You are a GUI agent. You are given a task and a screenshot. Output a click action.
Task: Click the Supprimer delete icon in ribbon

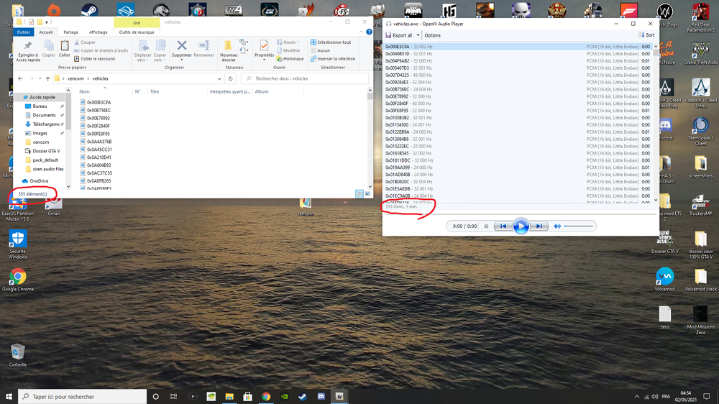pos(182,48)
